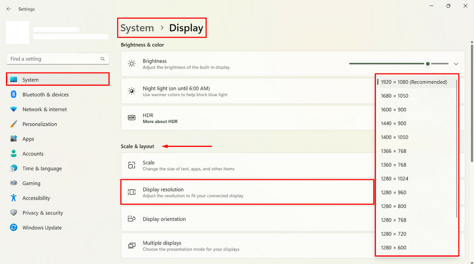Click the Personalization paintbrush icon
The width and height of the screenshot is (474, 264).
click(14, 124)
